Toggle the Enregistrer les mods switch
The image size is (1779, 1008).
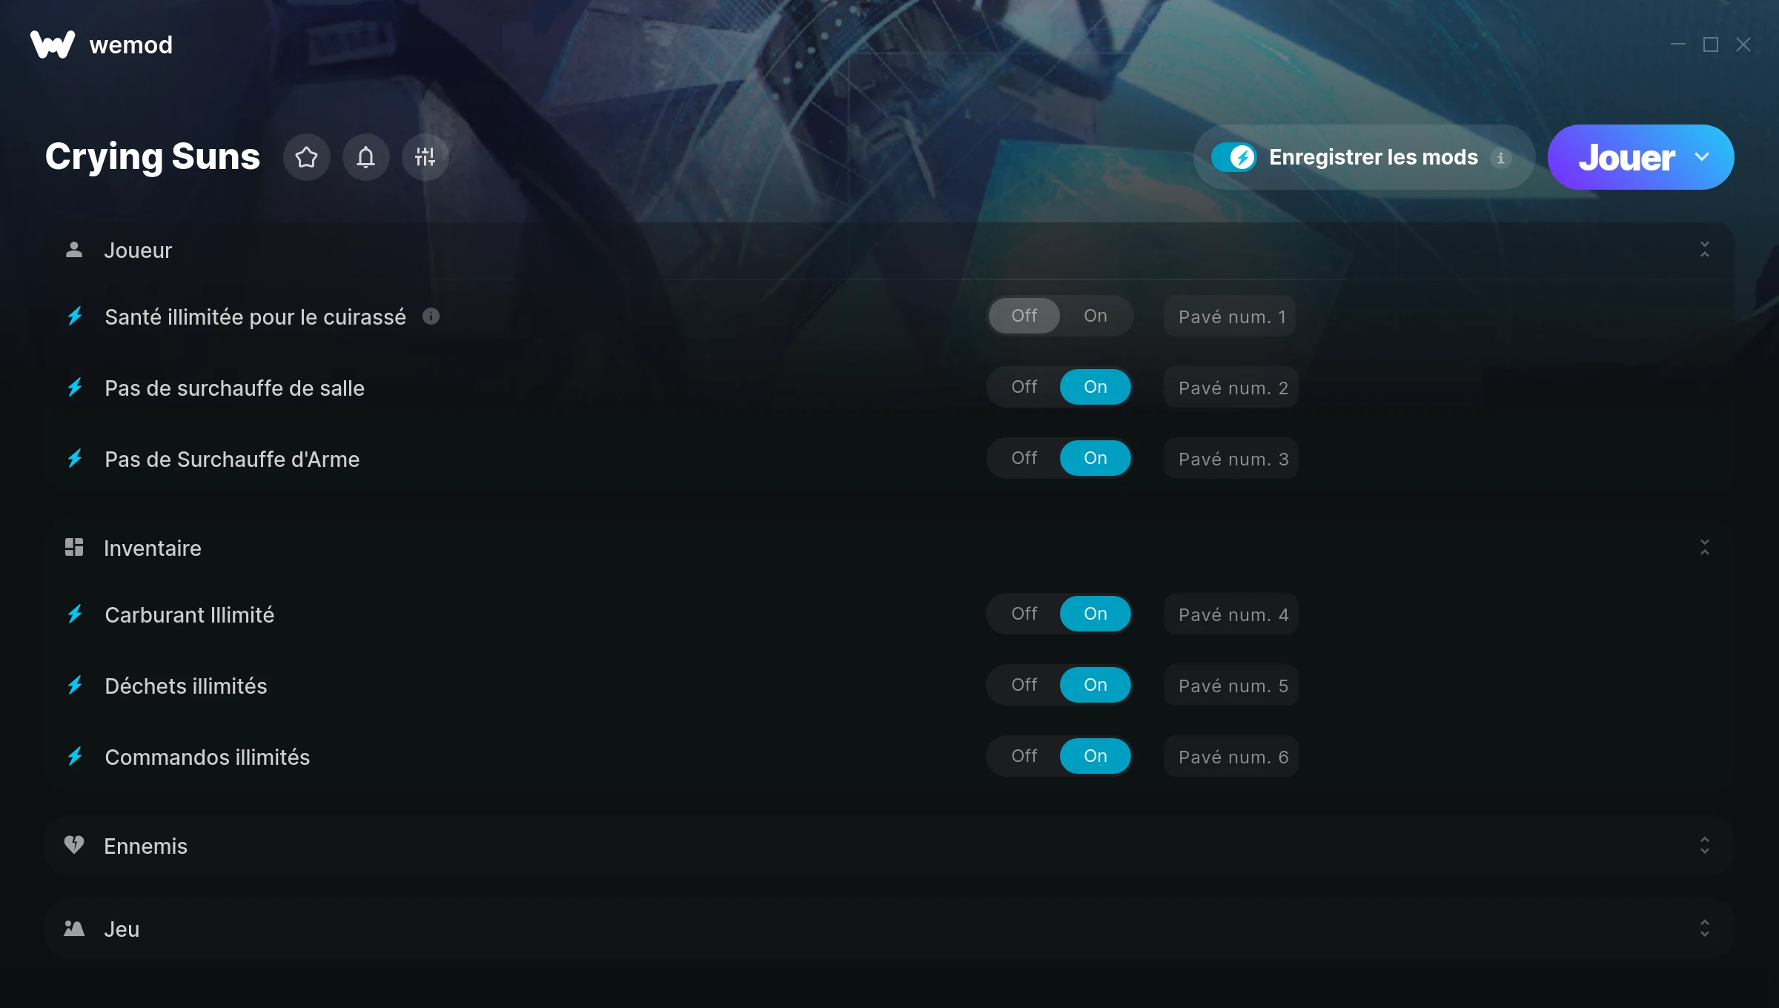[1233, 157]
